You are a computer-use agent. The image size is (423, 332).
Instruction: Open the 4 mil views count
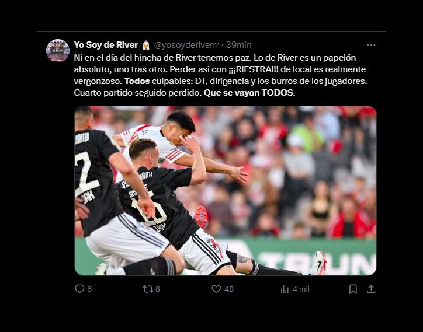pyautogui.click(x=301, y=289)
